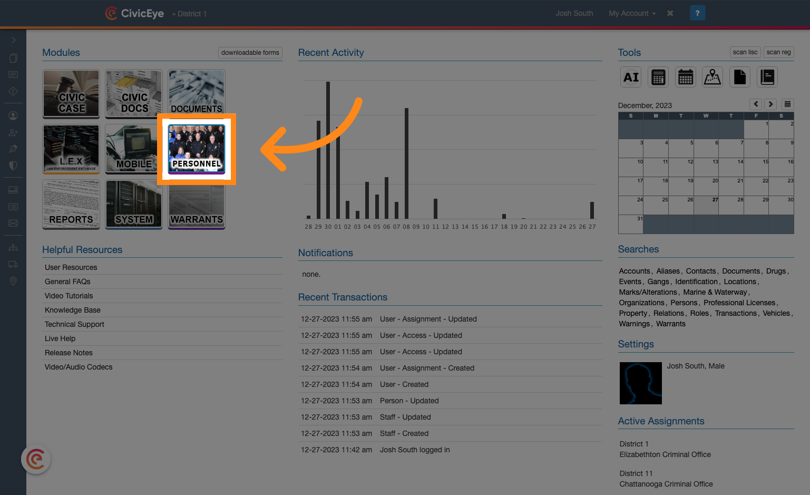Click the CivicEye logo in header
This screenshot has height=495, width=810.
134,13
